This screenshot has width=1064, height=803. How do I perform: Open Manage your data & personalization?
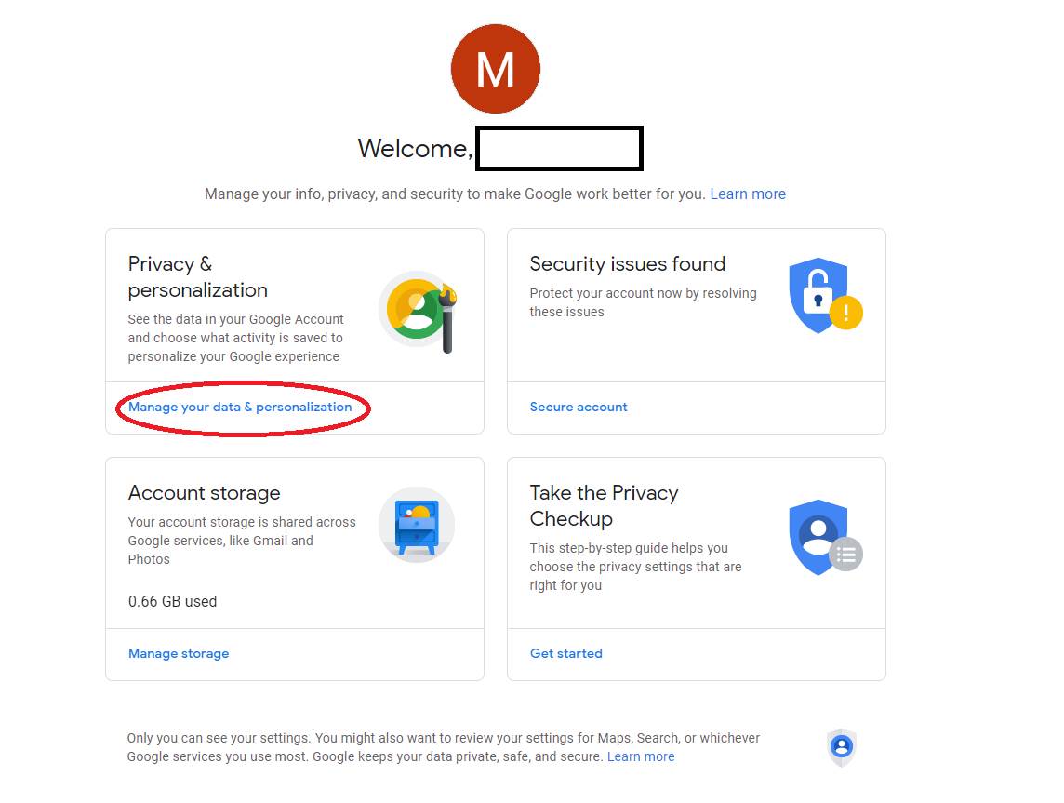pos(241,408)
